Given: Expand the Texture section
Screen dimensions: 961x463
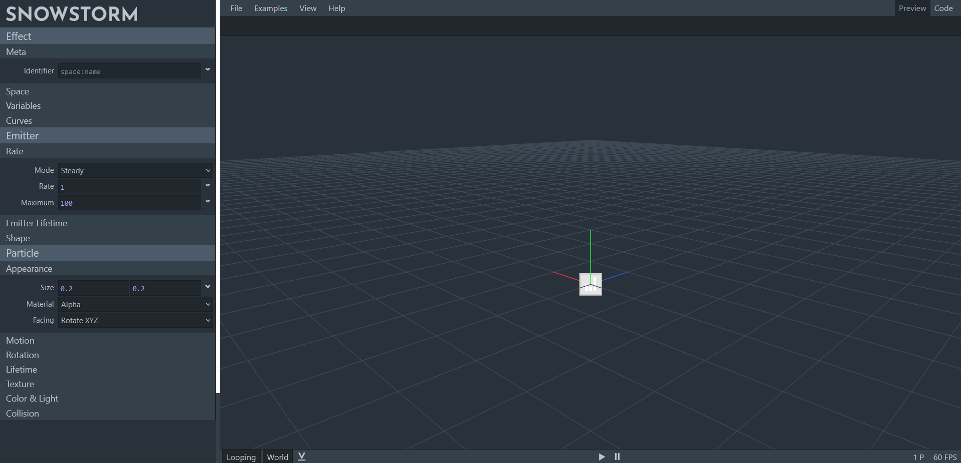Looking at the screenshot, I should 108,384.
